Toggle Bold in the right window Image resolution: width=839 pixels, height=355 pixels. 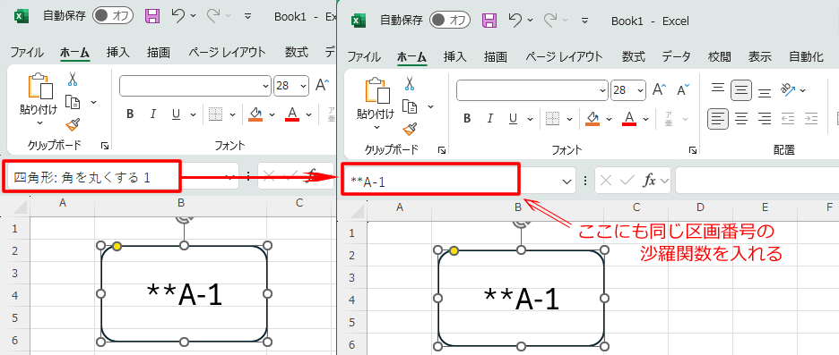(467, 118)
